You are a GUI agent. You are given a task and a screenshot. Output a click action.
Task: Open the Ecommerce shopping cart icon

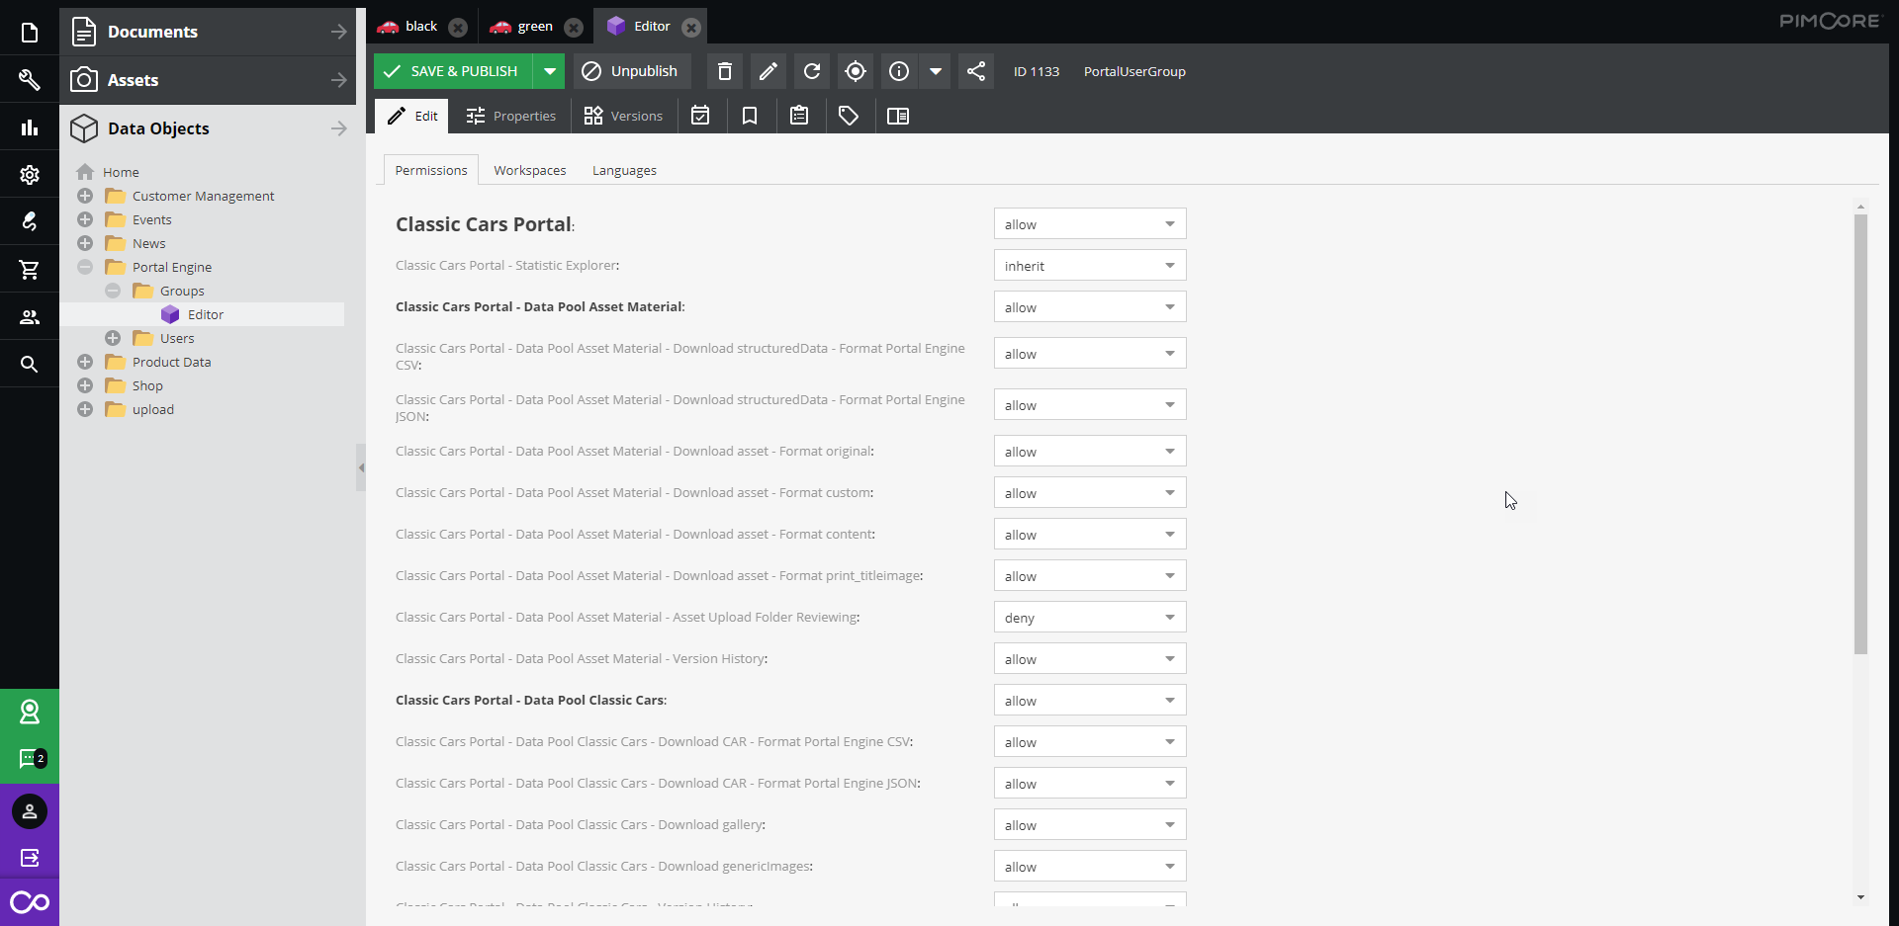coord(30,269)
